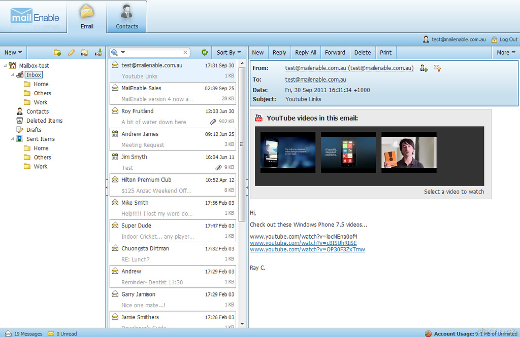Expand the search options dropdown arrow
The height and width of the screenshot is (337, 520).
(123, 52)
